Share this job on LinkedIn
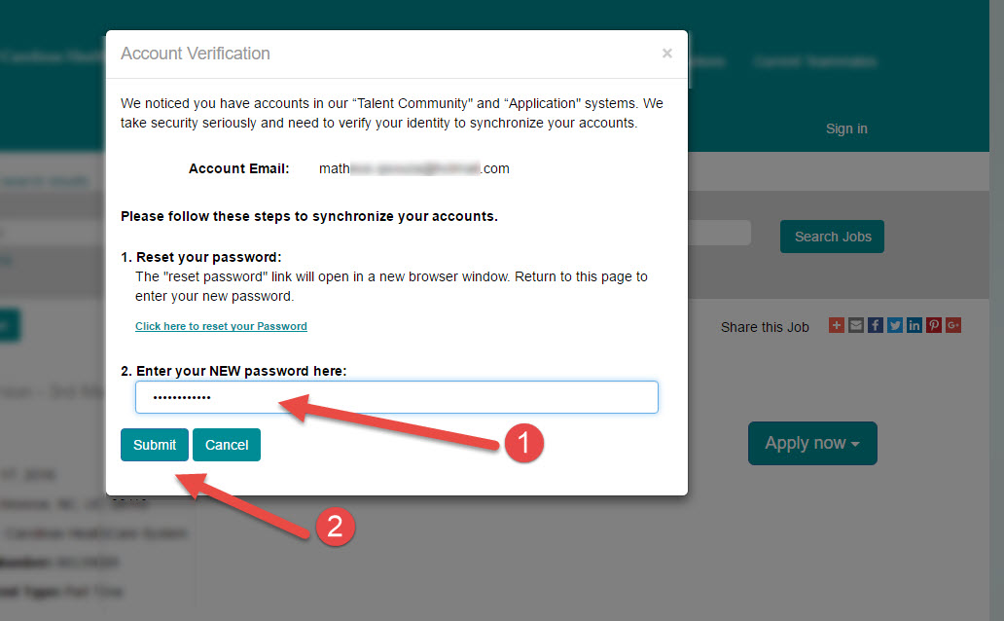The height and width of the screenshot is (621, 1004). 914,325
